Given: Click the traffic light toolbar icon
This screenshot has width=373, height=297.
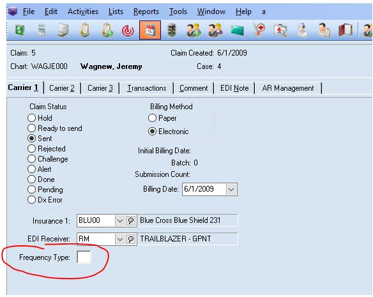Looking at the screenshot, I should pos(172,30).
